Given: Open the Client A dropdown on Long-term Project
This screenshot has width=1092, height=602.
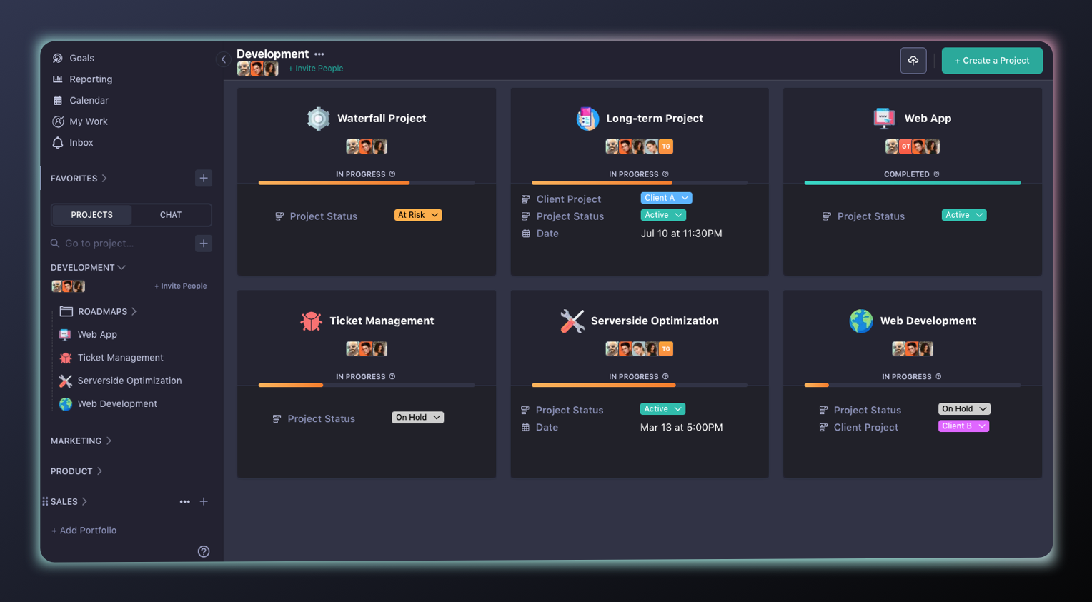Looking at the screenshot, I should 666,198.
